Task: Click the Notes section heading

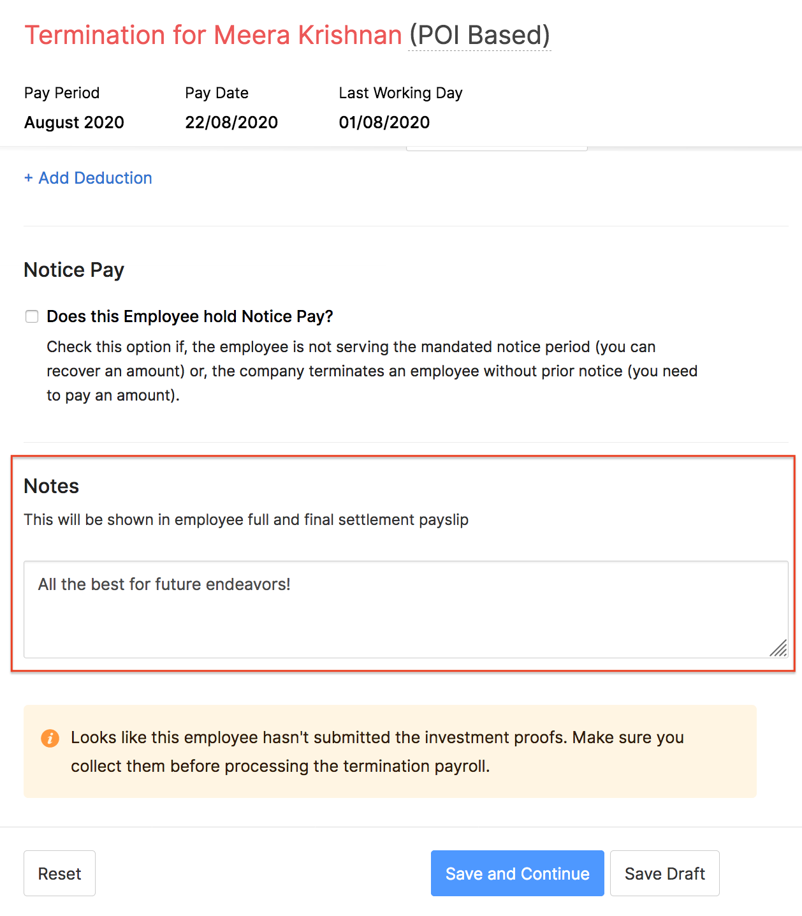Action: pos(50,486)
